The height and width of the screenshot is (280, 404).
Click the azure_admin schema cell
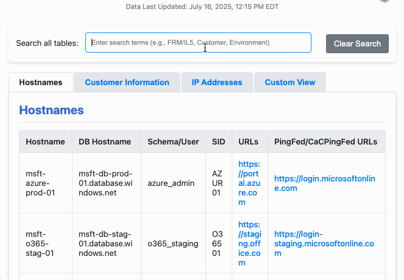(171, 183)
